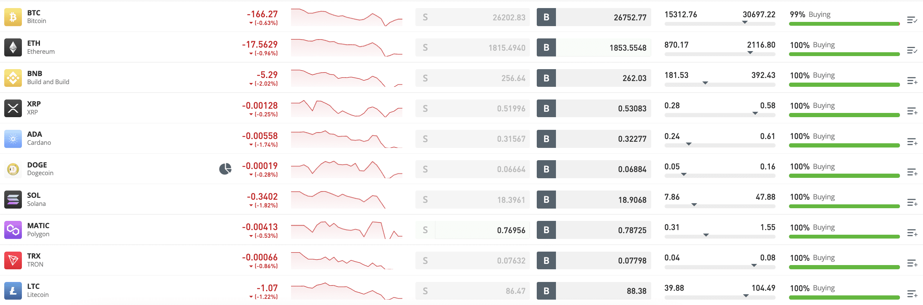Add SOL to watchlist icon
The height and width of the screenshot is (305, 923).
pyautogui.click(x=912, y=202)
